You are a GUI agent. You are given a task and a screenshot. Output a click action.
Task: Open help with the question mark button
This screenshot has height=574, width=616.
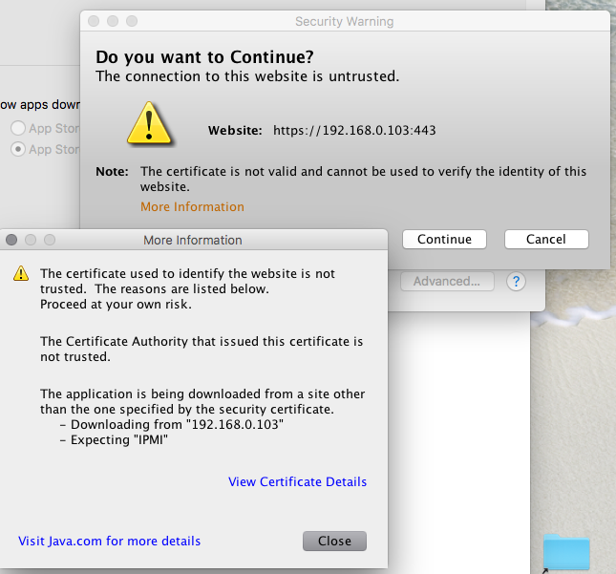516,282
